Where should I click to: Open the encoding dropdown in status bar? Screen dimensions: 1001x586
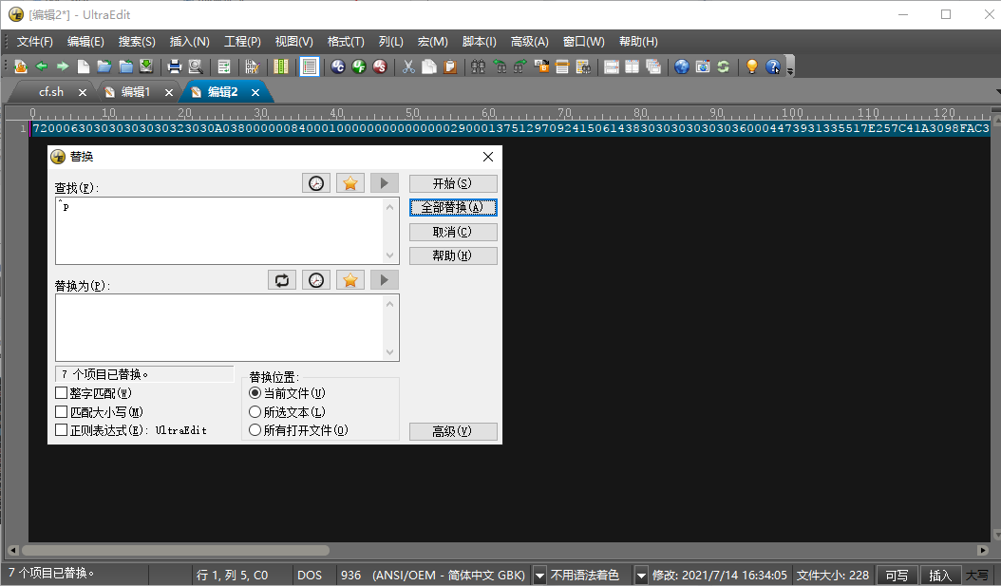pos(539,575)
